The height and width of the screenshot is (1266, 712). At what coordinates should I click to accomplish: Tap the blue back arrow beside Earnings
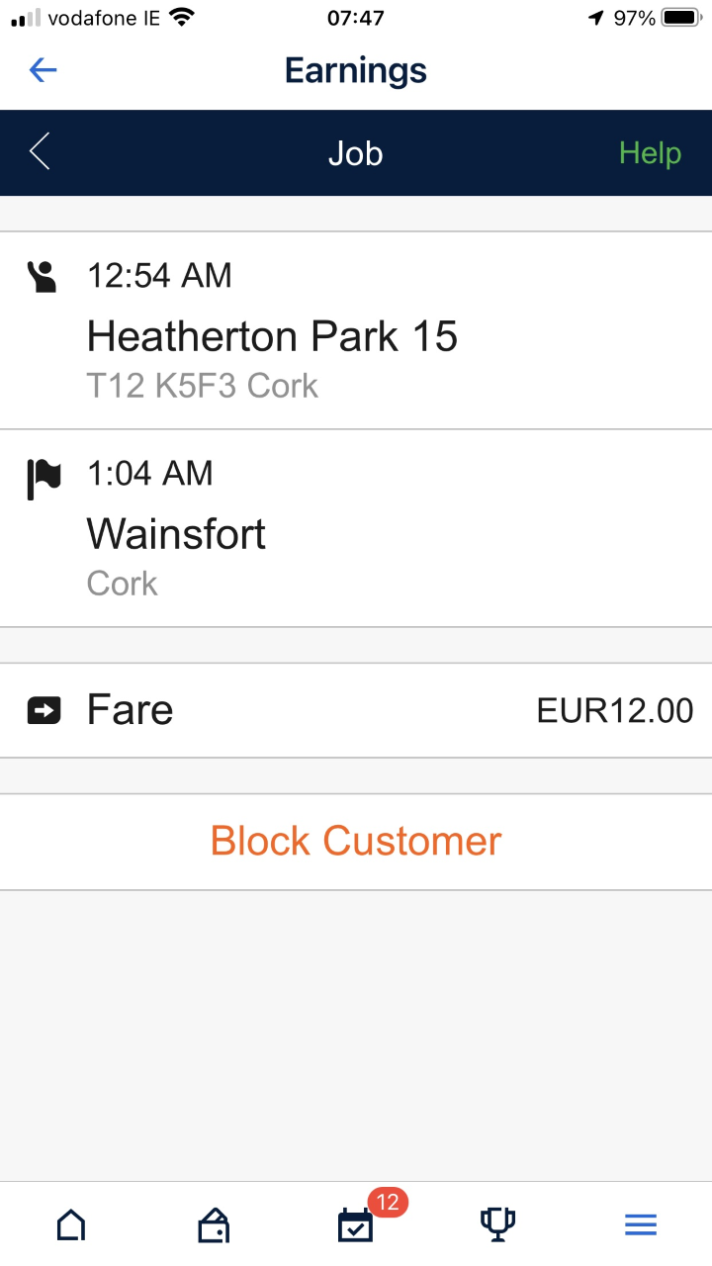[x=44, y=70]
